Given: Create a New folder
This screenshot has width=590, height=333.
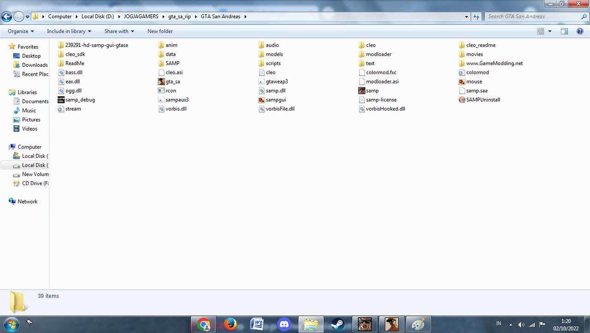Looking at the screenshot, I should (160, 31).
